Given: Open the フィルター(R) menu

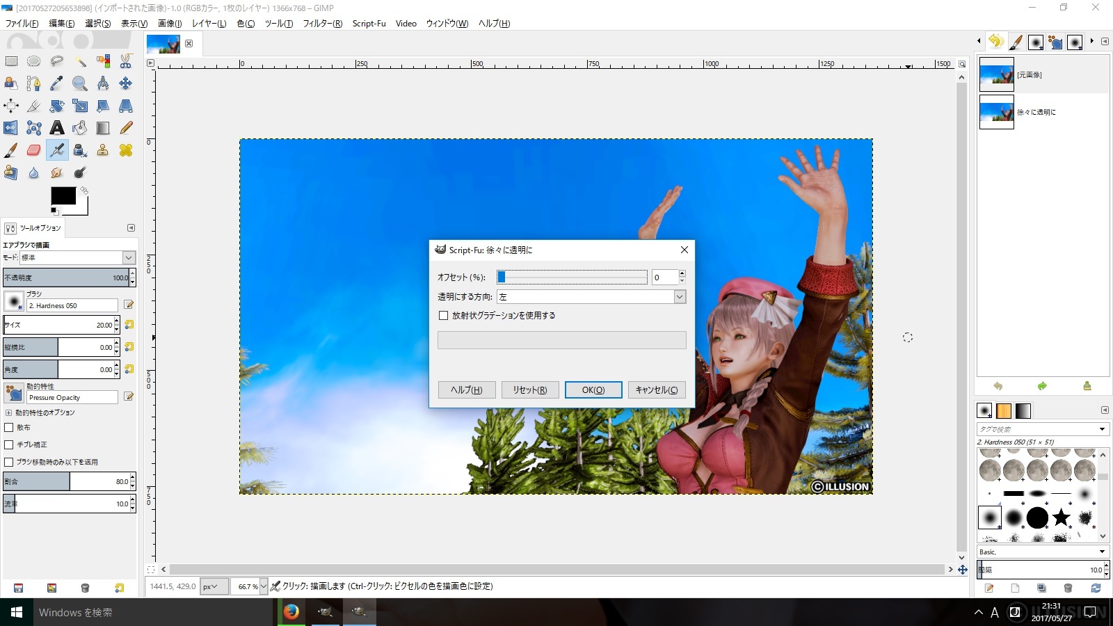Looking at the screenshot, I should (x=323, y=24).
